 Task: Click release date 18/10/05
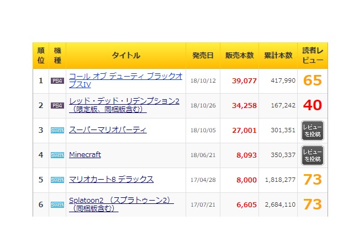pyautogui.click(x=203, y=130)
